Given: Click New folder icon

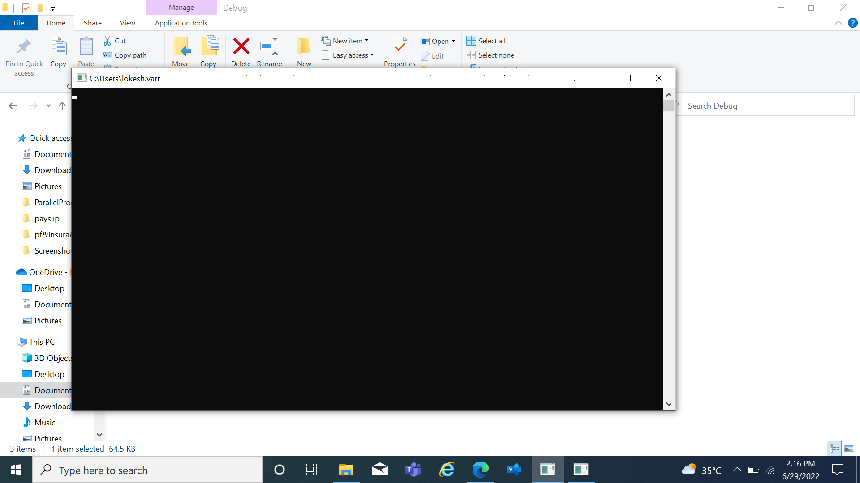Looking at the screenshot, I should pyautogui.click(x=304, y=47).
